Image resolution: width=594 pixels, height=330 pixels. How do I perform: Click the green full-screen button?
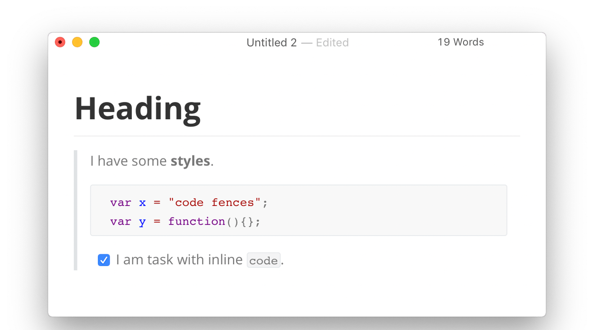(94, 42)
